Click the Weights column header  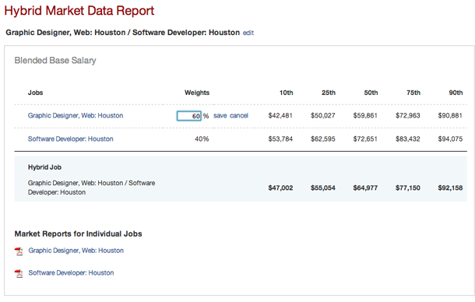click(x=197, y=93)
